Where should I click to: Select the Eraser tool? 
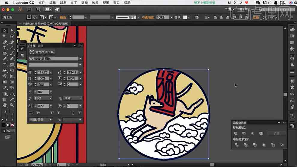pos(12,59)
